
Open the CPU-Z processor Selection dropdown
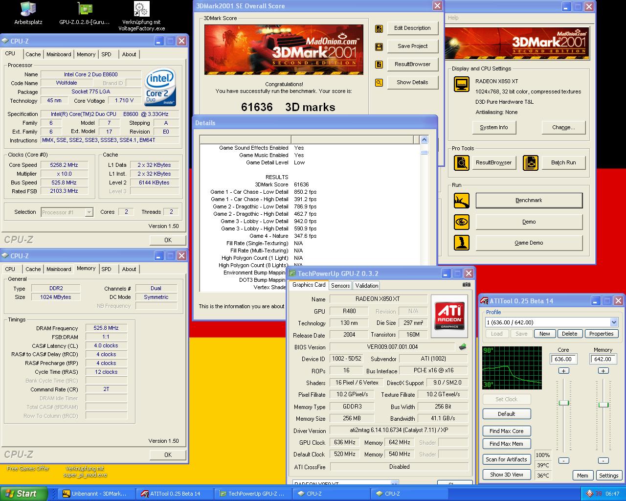89,212
